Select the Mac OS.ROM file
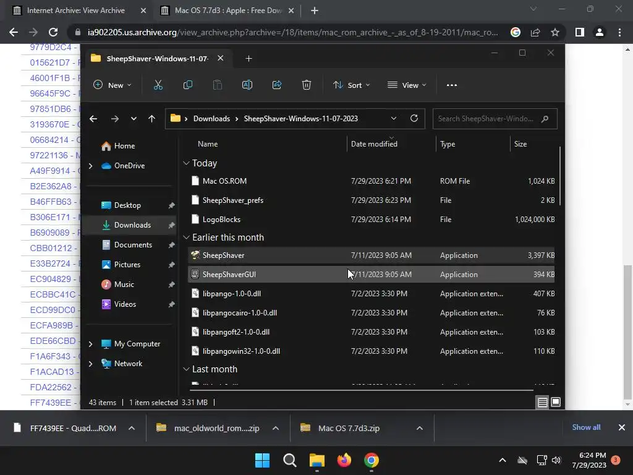The height and width of the screenshot is (475, 633). click(x=372, y=181)
